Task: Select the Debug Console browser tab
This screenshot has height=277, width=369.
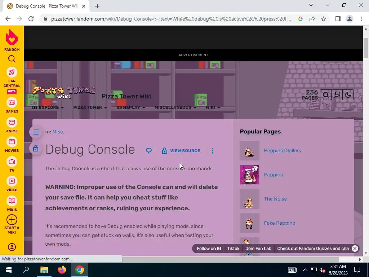Action: tap(46, 6)
